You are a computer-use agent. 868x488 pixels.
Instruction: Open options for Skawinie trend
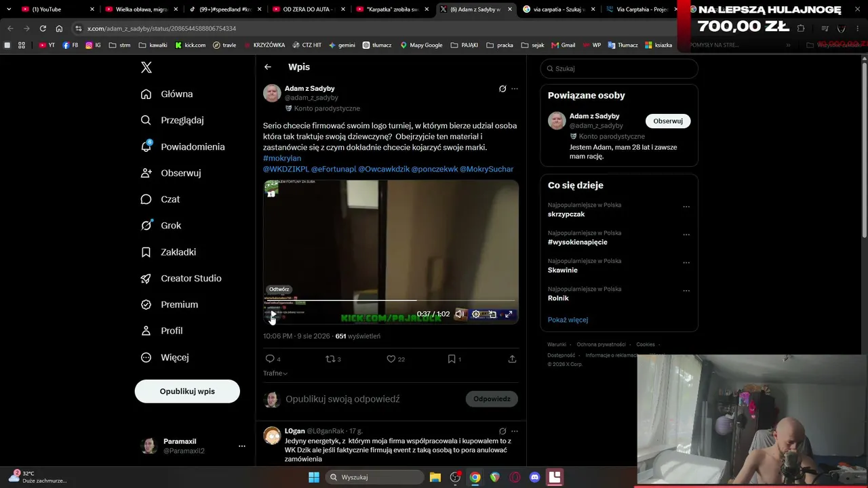(686, 263)
